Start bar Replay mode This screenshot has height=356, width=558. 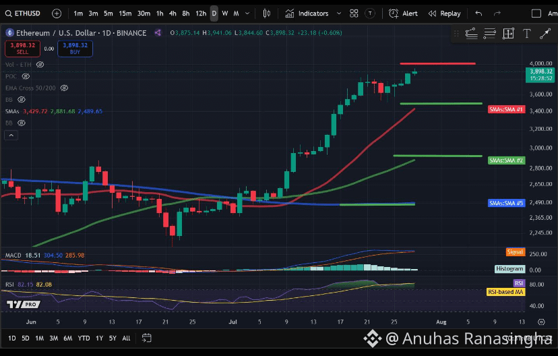point(445,13)
